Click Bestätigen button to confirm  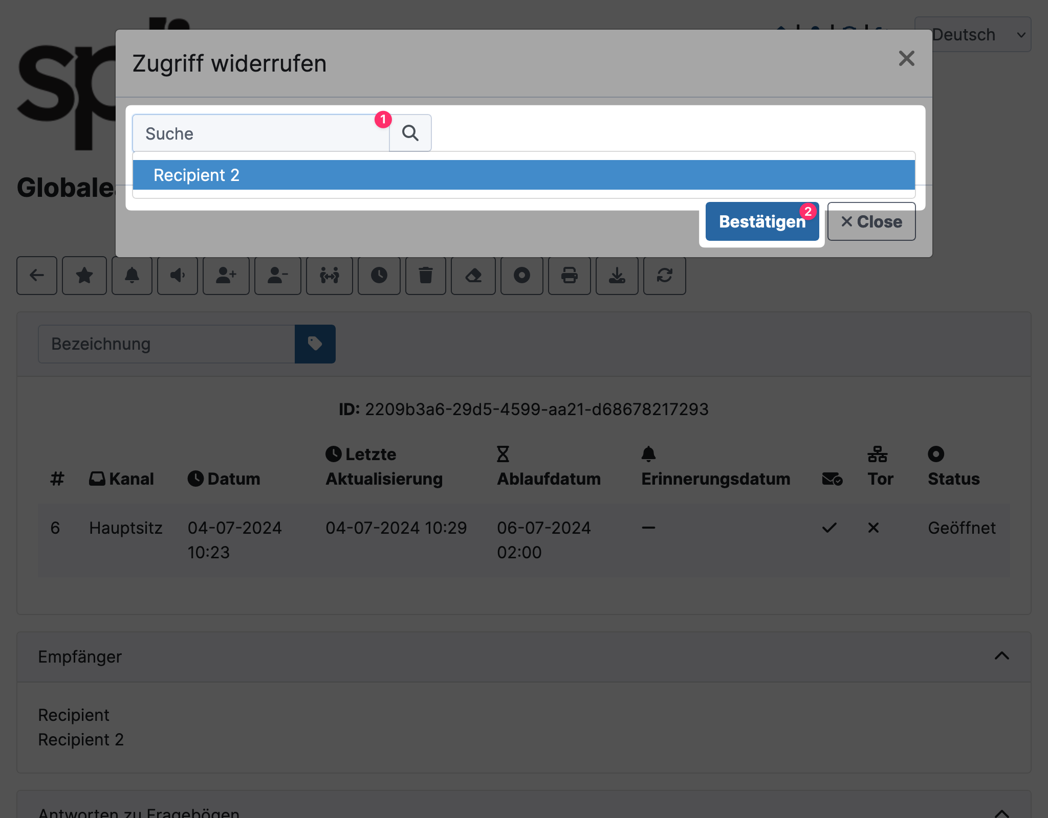(x=760, y=221)
